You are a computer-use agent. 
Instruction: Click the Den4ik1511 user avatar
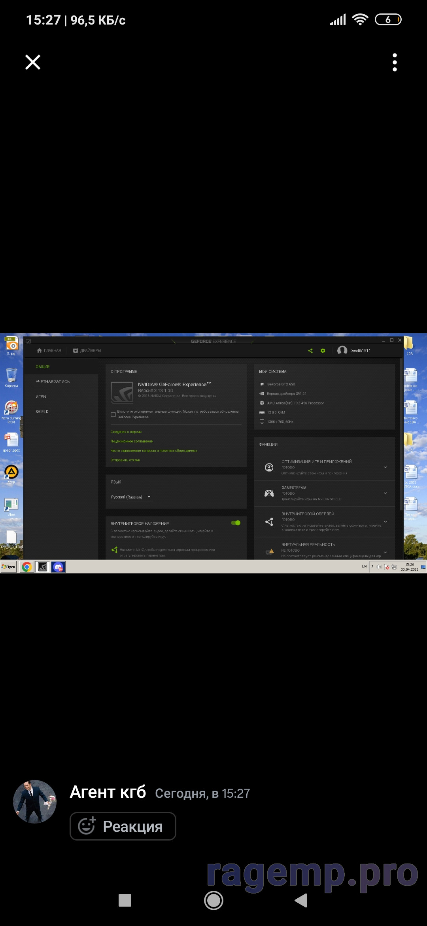click(x=342, y=351)
